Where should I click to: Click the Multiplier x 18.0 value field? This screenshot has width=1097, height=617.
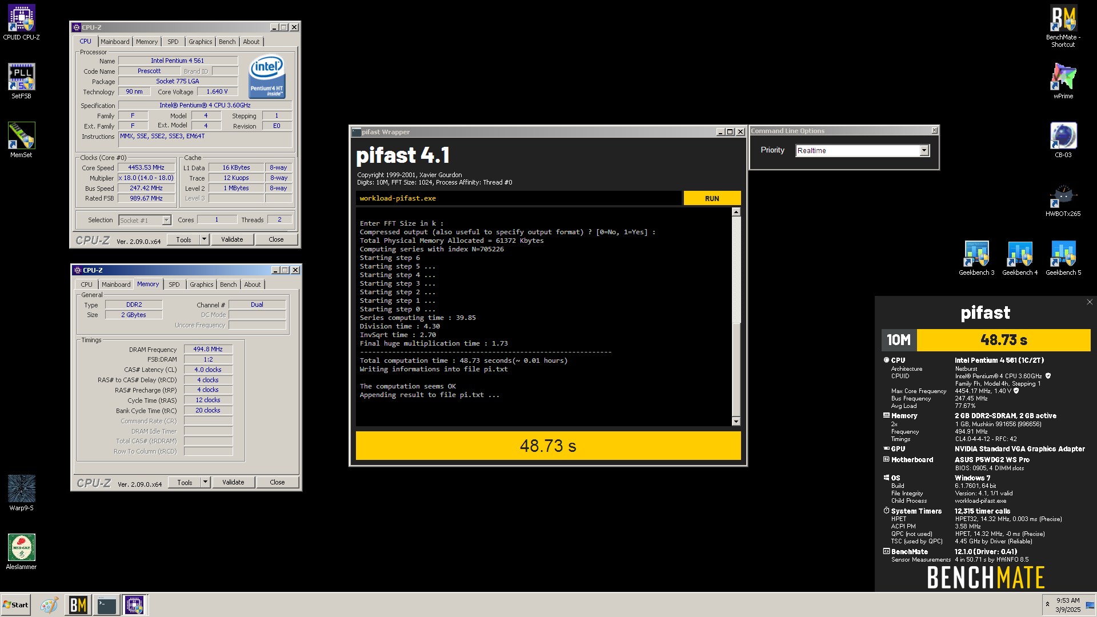click(x=146, y=178)
